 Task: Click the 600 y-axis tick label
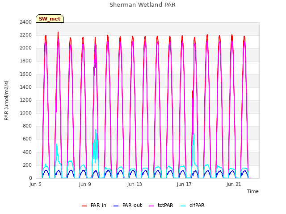[27, 139]
